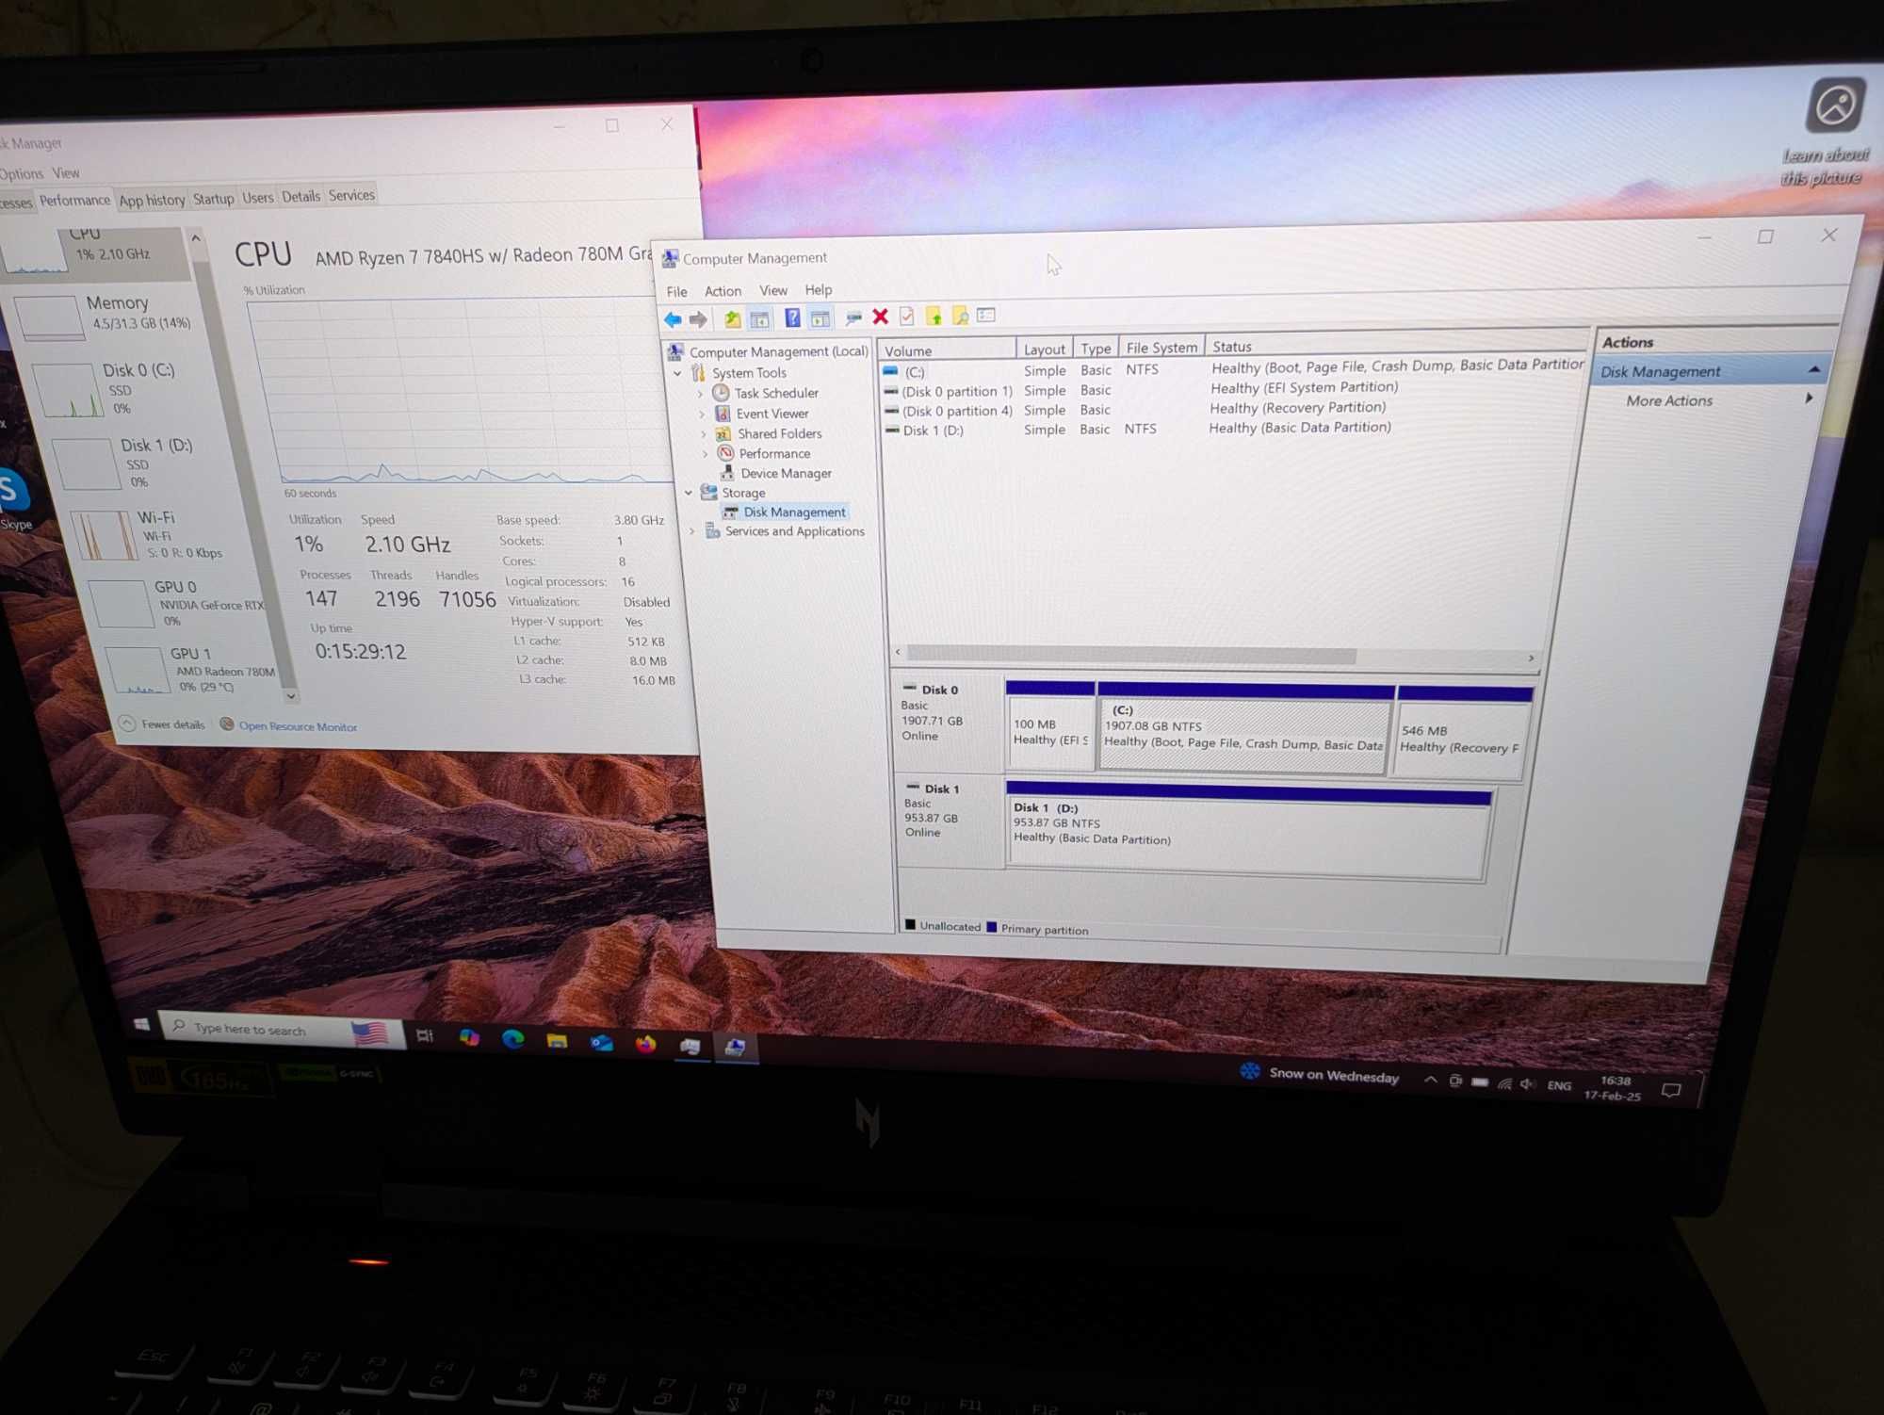Open the View menu in Computer Management
The image size is (1884, 1415).
point(772,290)
